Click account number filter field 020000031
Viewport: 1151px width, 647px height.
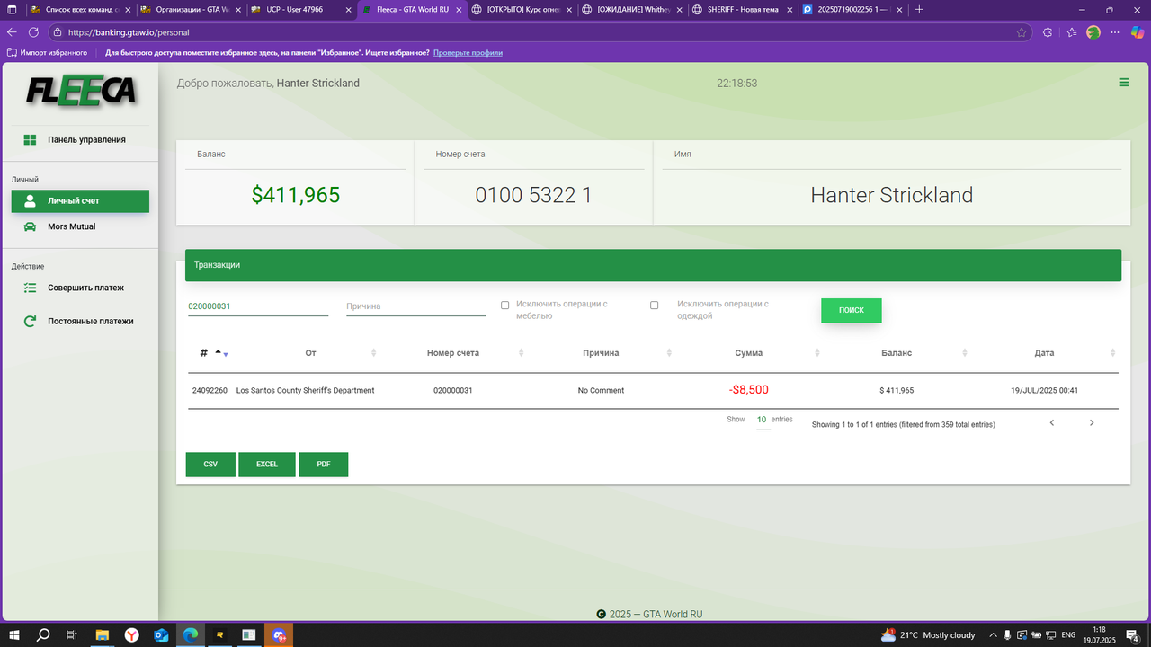[258, 306]
